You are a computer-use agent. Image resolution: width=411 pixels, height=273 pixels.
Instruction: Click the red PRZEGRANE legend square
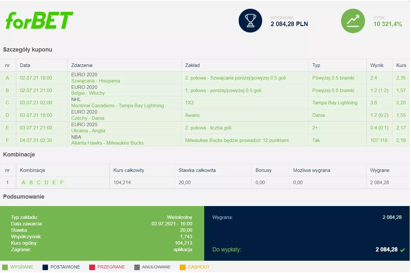coord(92,267)
